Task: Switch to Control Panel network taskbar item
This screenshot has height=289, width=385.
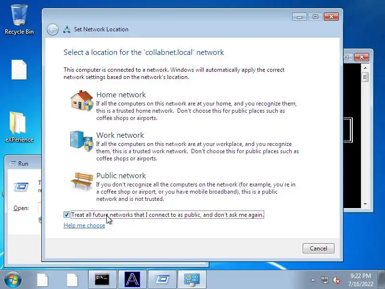Action: point(192,279)
